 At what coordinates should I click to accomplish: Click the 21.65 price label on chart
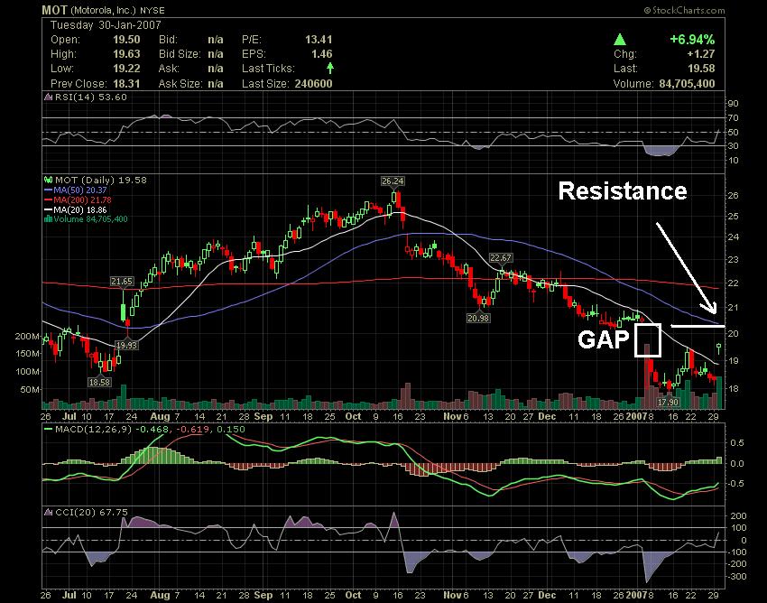122,282
